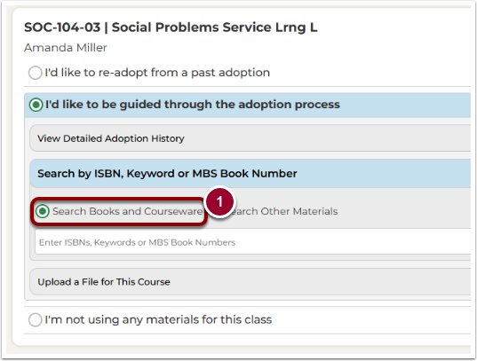Screen dimensions: 477x361
Task: Click the Search Books and Courseware label text
Action: pos(127,211)
